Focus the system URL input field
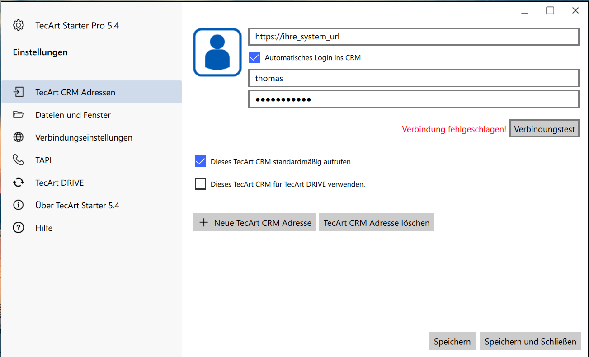The image size is (589, 357). (414, 37)
